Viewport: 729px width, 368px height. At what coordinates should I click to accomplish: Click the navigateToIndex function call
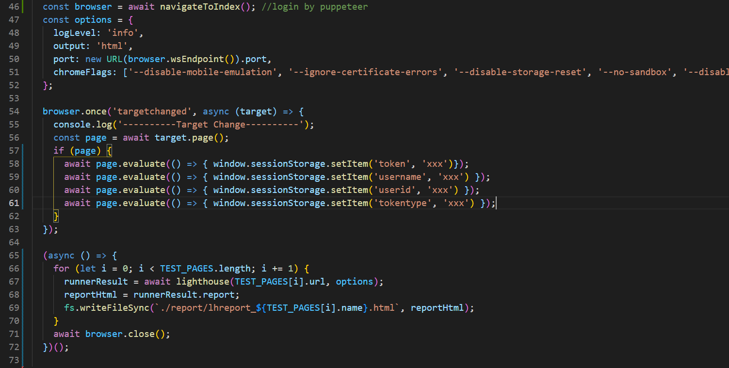pyautogui.click(x=200, y=7)
